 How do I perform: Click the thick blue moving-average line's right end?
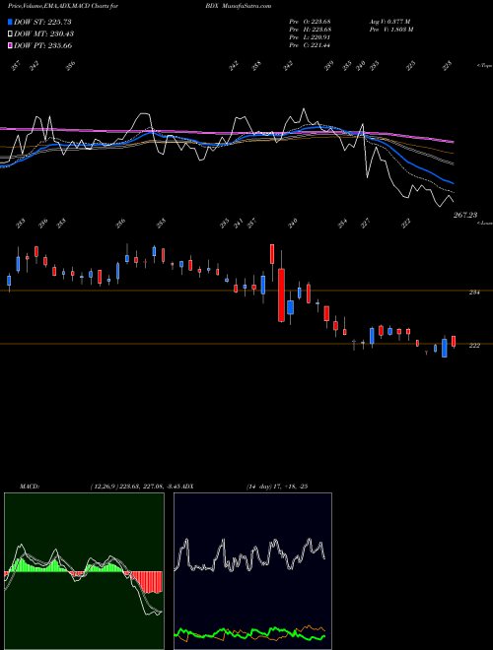click(453, 183)
